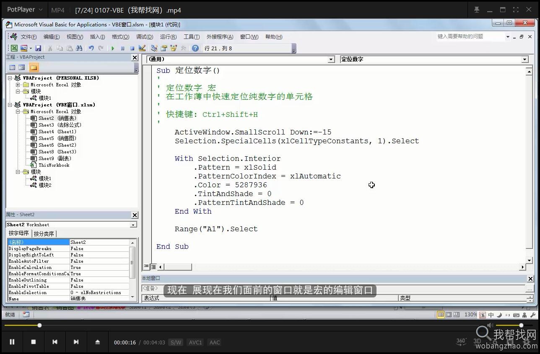Click the Paste clipboard icon
The image size is (540, 354).
pyautogui.click(x=70, y=48)
